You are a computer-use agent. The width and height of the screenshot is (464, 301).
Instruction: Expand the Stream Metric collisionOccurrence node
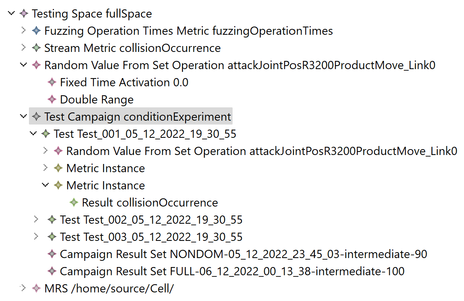[23, 48]
